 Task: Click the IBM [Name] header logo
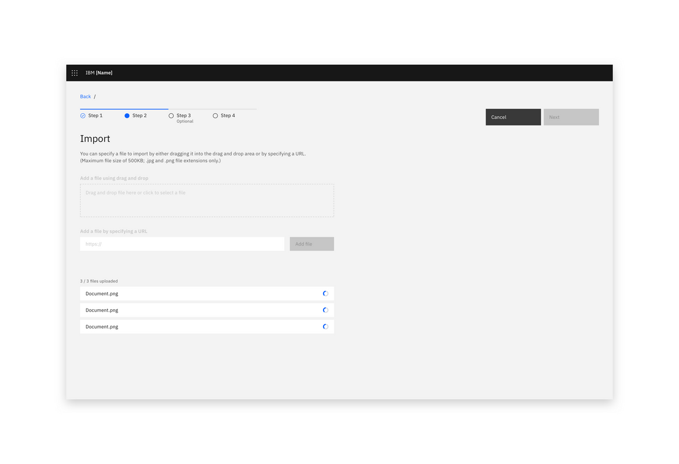tap(98, 72)
